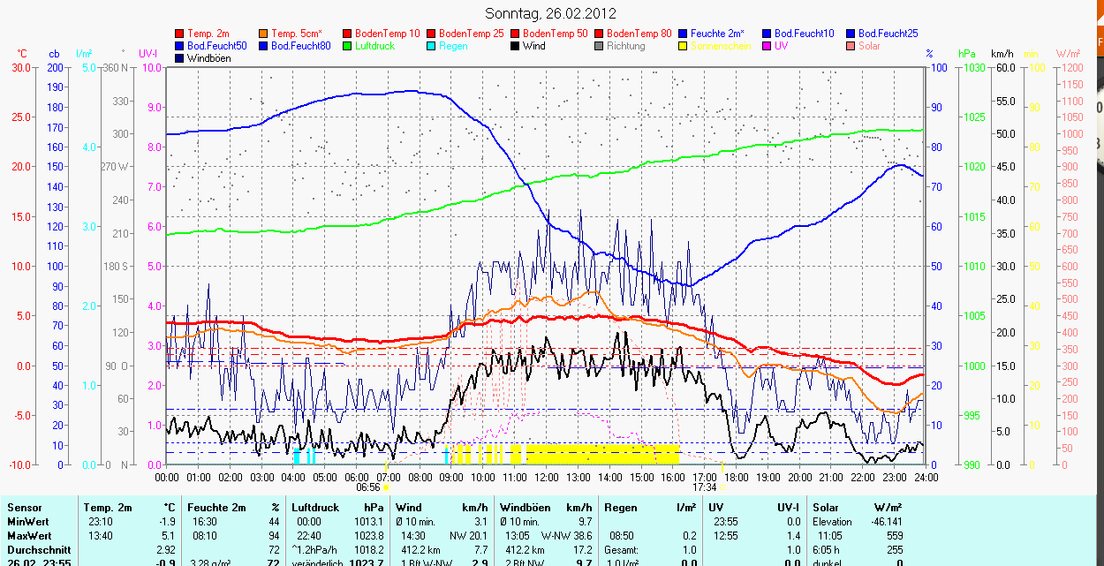Click the BodenTemp 10 legend label
1104x566 pixels.
pyautogui.click(x=388, y=34)
